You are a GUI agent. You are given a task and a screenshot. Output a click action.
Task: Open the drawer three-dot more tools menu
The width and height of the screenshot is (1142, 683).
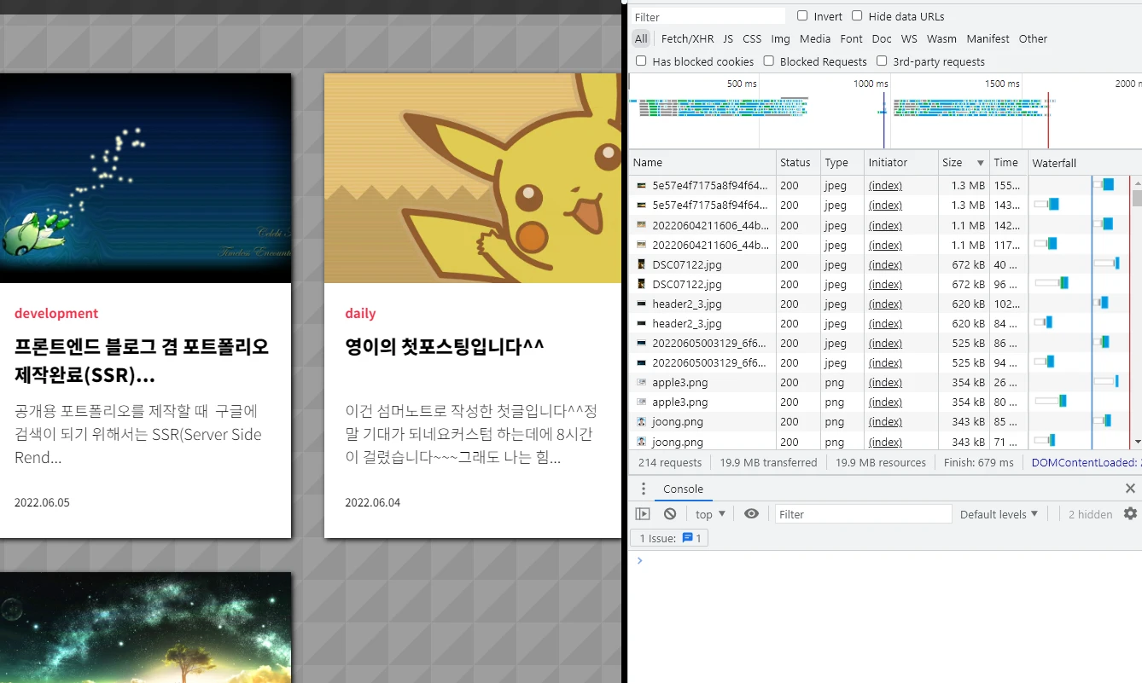tap(644, 489)
